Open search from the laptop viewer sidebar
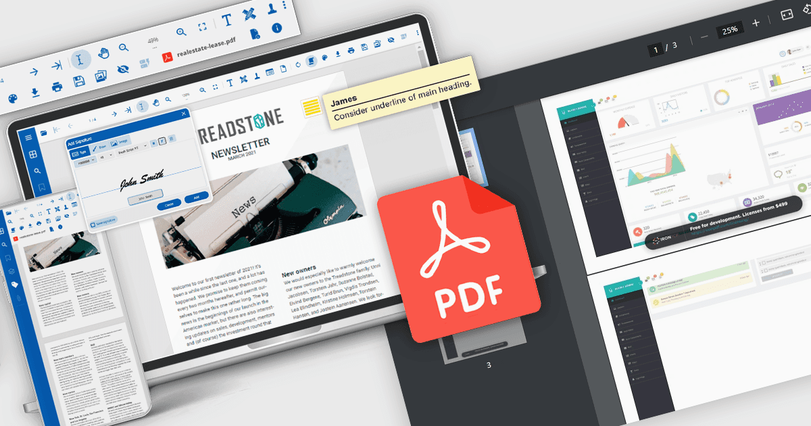The width and height of the screenshot is (811, 426). 37,171
